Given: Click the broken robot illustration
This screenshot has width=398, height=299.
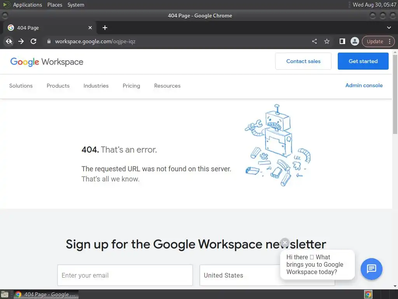Looking at the screenshot, I should pos(278,145).
